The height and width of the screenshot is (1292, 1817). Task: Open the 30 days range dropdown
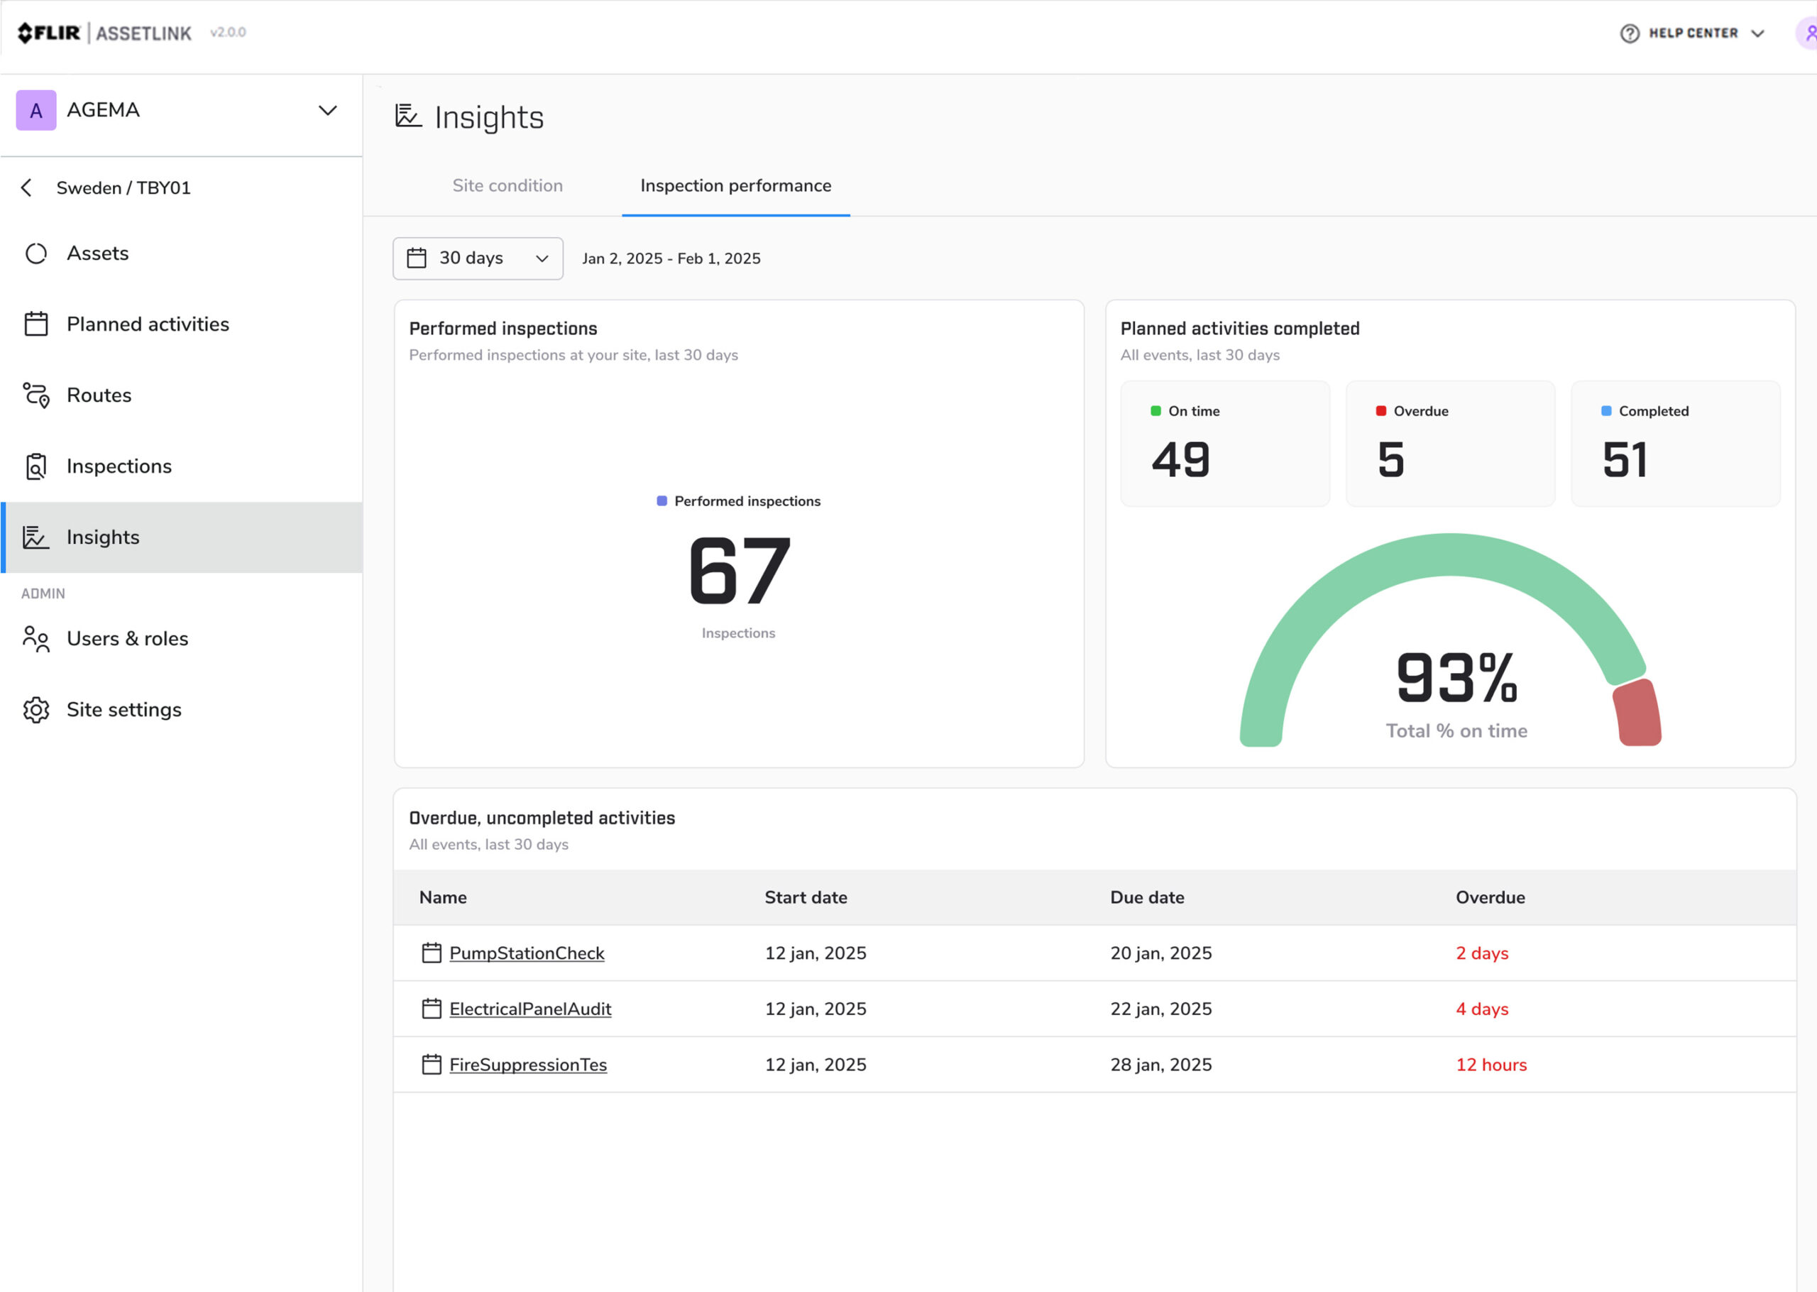[478, 258]
